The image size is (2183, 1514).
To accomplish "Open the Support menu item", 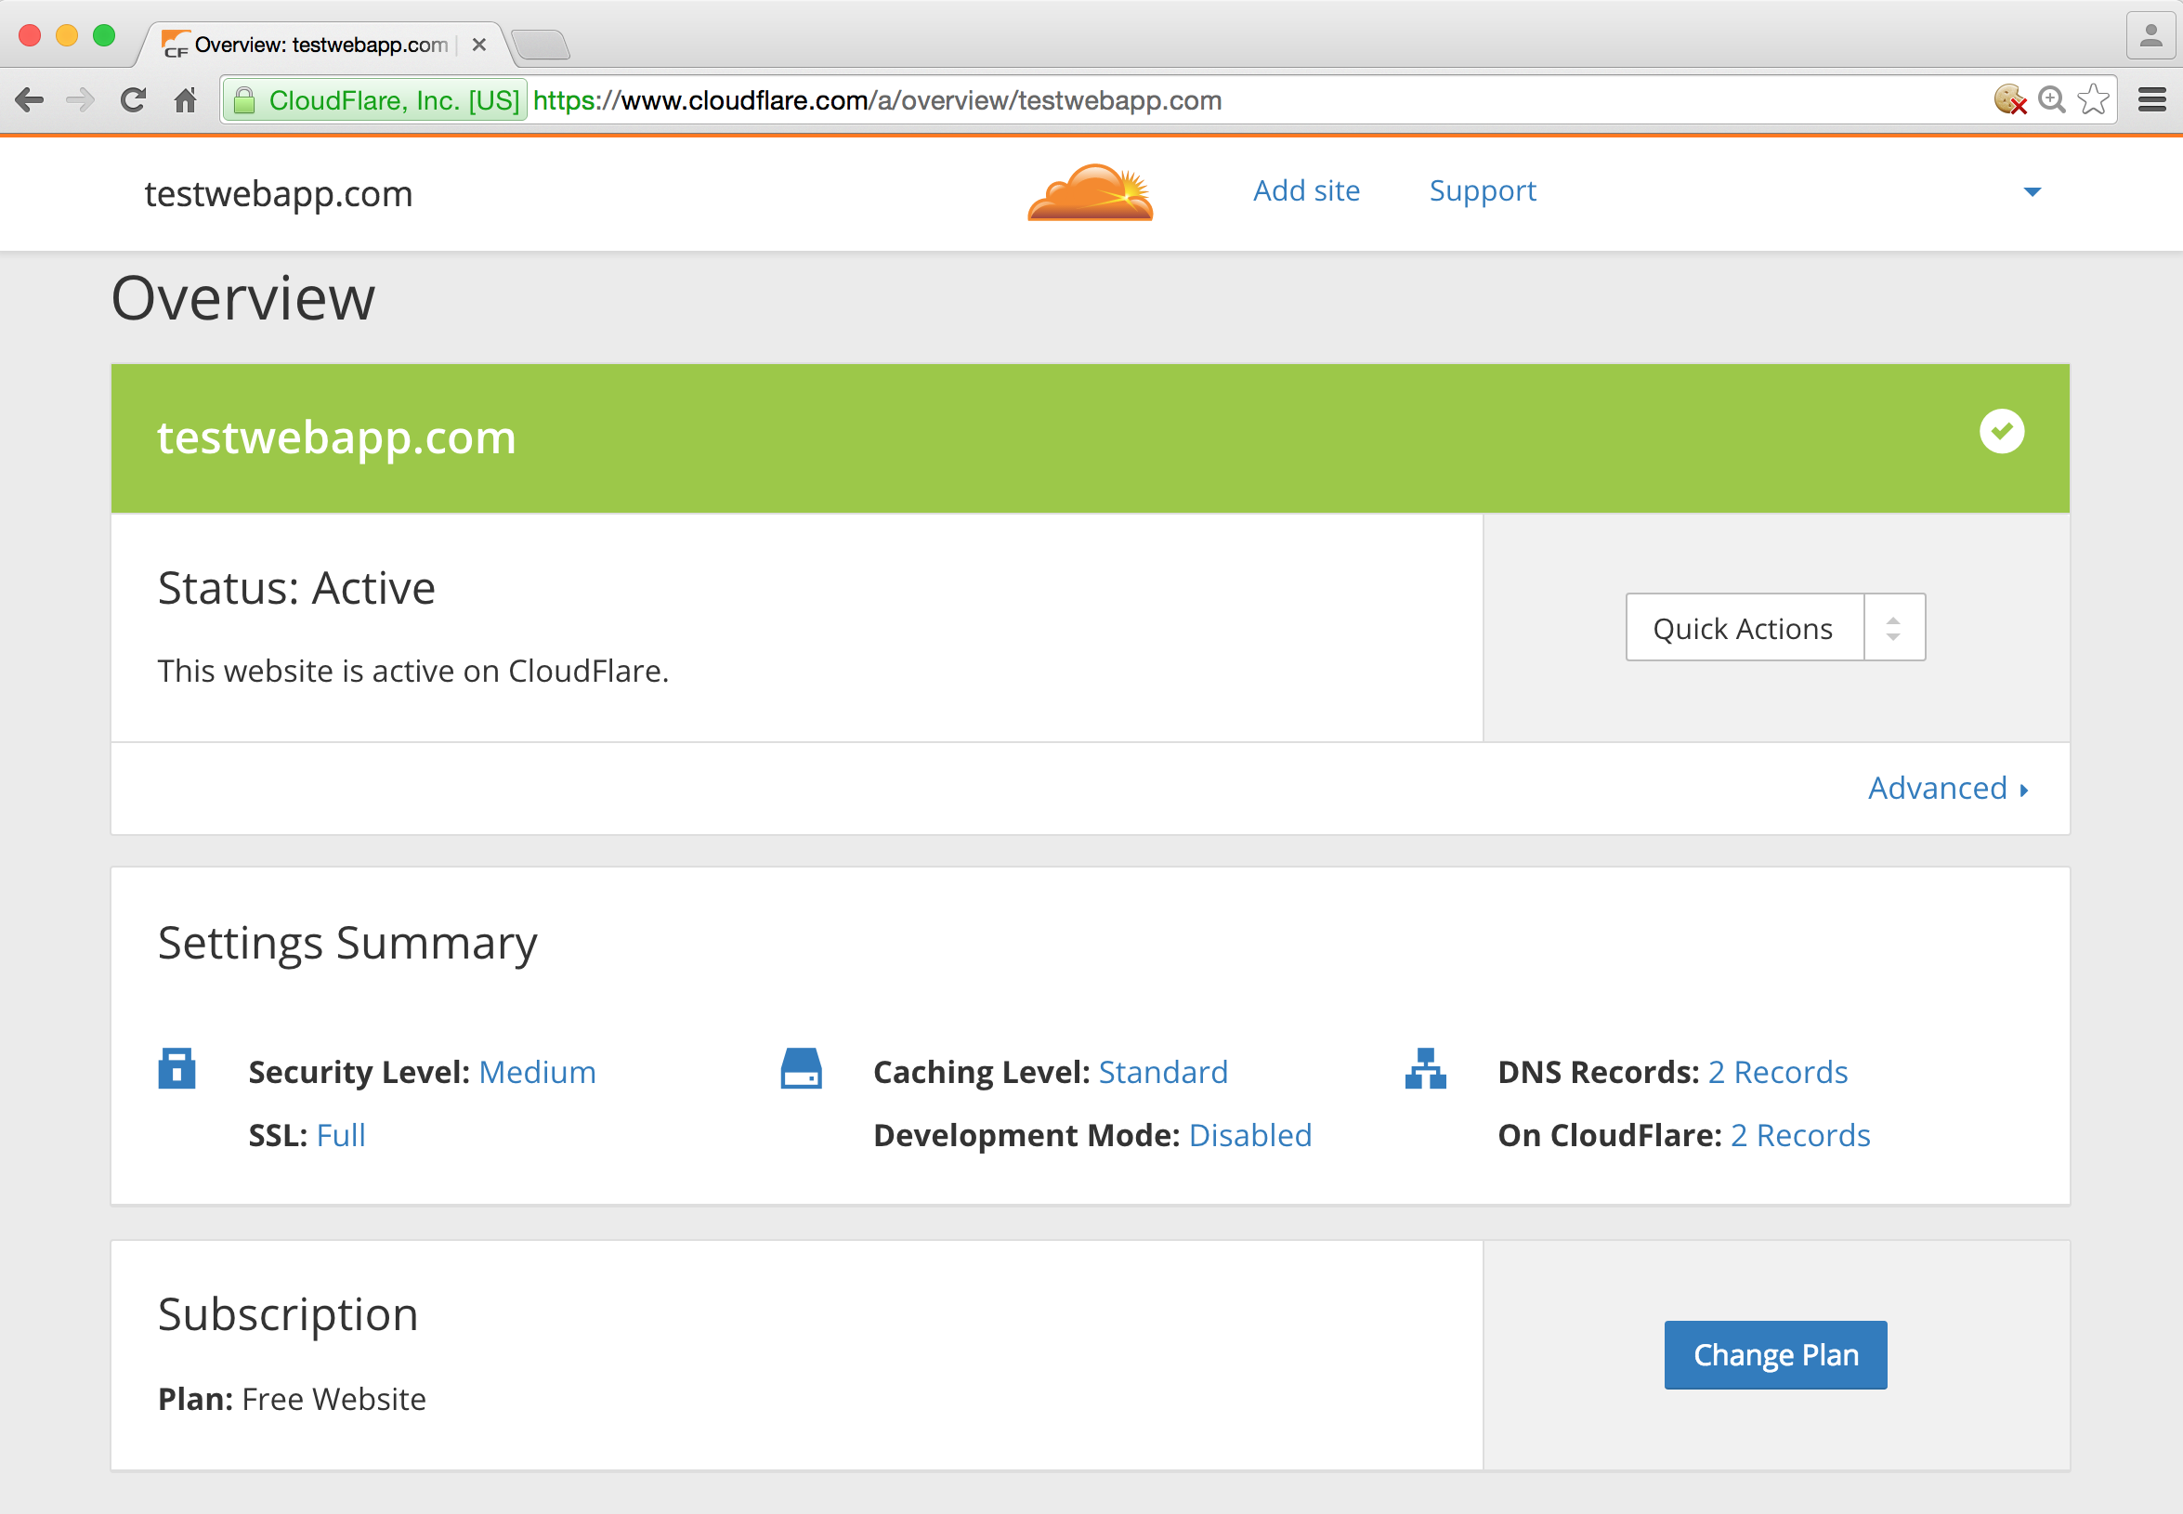I will [x=1482, y=191].
